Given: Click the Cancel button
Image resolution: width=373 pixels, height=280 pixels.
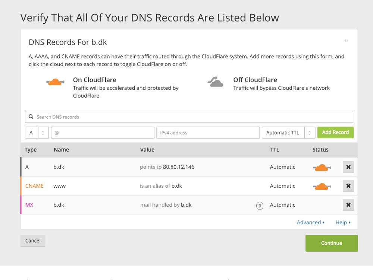Looking at the screenshot, I should pos(33,241).
